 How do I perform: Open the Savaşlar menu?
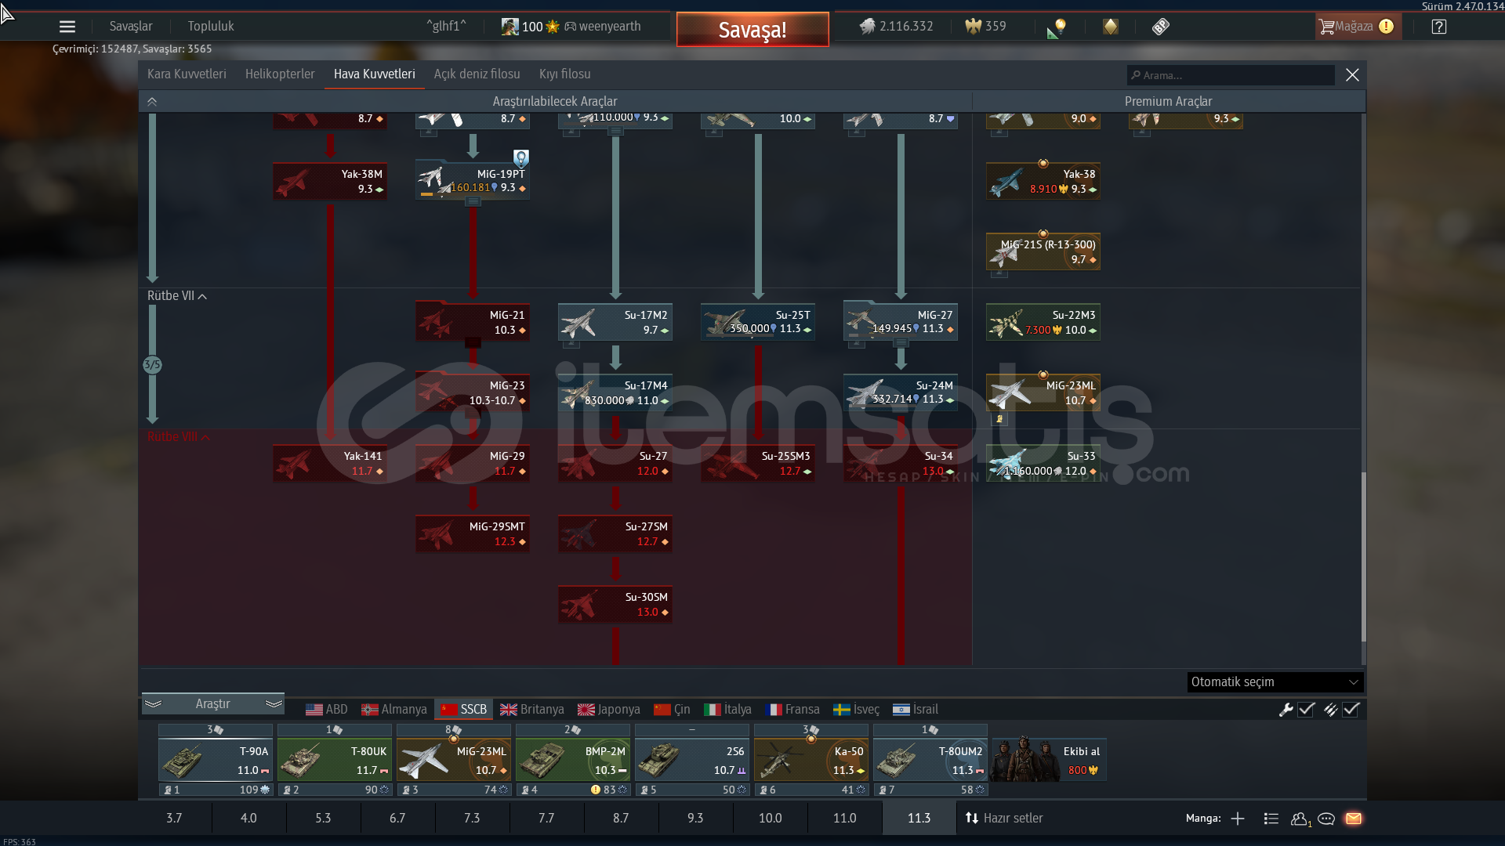pyautogui.click(x=131, y=27)
